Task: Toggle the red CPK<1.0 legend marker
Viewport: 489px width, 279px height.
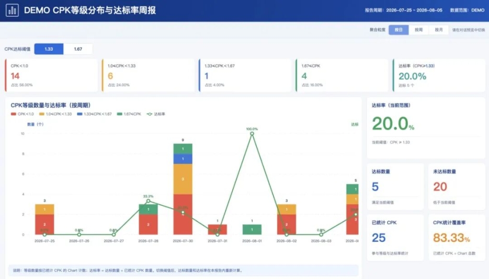Action: (14, 114)
